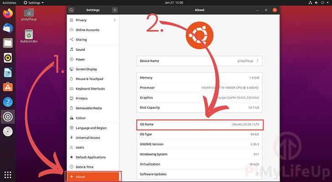Click the volume icon in top bar
This screenshot has width=332, height=182.
pyautogui.click(x=316, y=3)
